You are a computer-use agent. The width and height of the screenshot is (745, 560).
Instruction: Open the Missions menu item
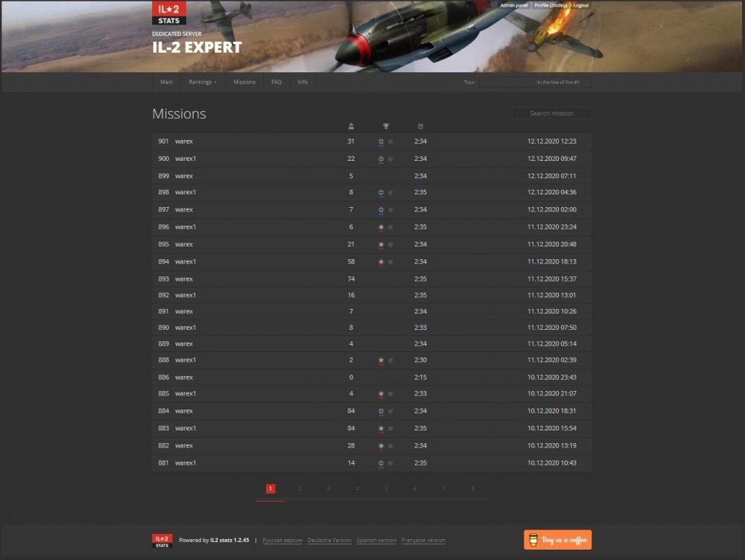click(244, 82)
